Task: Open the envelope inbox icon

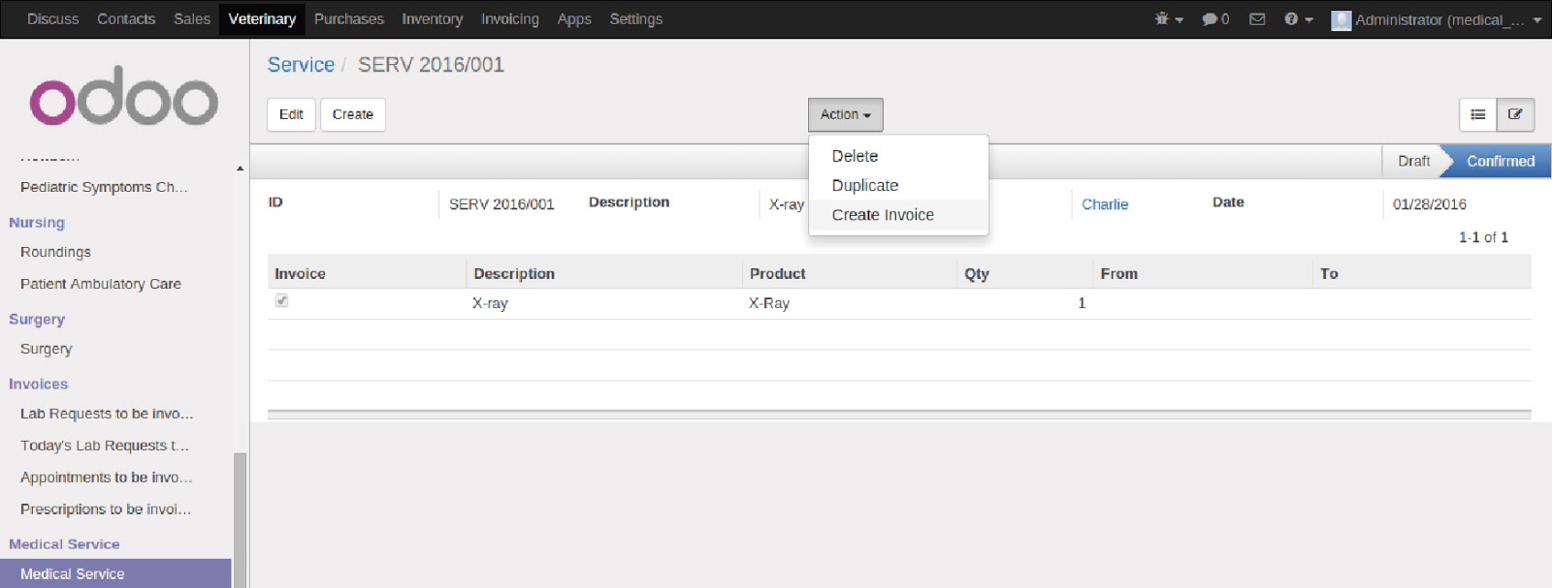Action: pyautogui.click(x=1257, y=19)
